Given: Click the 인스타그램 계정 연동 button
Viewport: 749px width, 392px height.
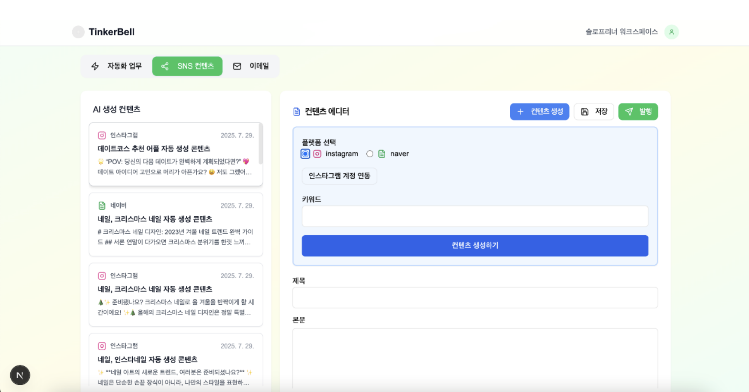Looking at the screenshot, I should point(339,176).
